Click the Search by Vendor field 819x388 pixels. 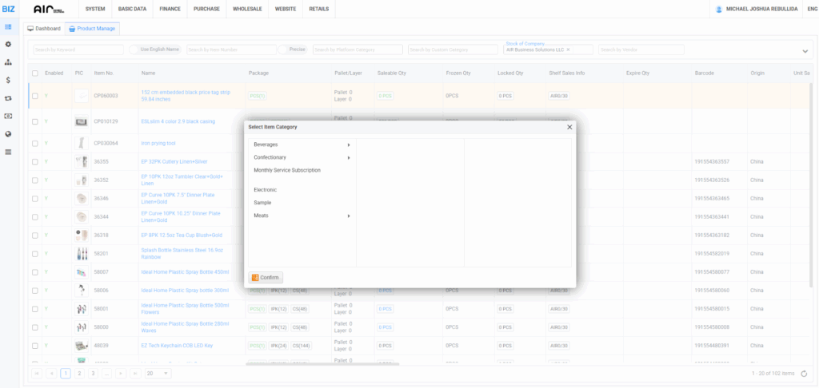(640, 49)
